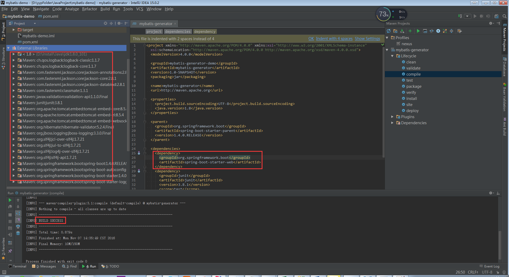Collapse all in Maven Projects panel

pos(451,31)
